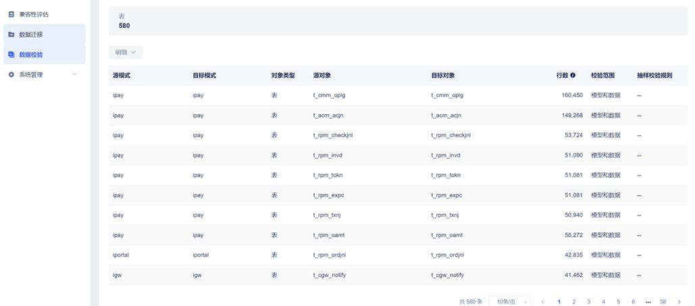Click target object t_rpm_ordjnl
Viewport: 695px width, 306px height.
(448, 255)
